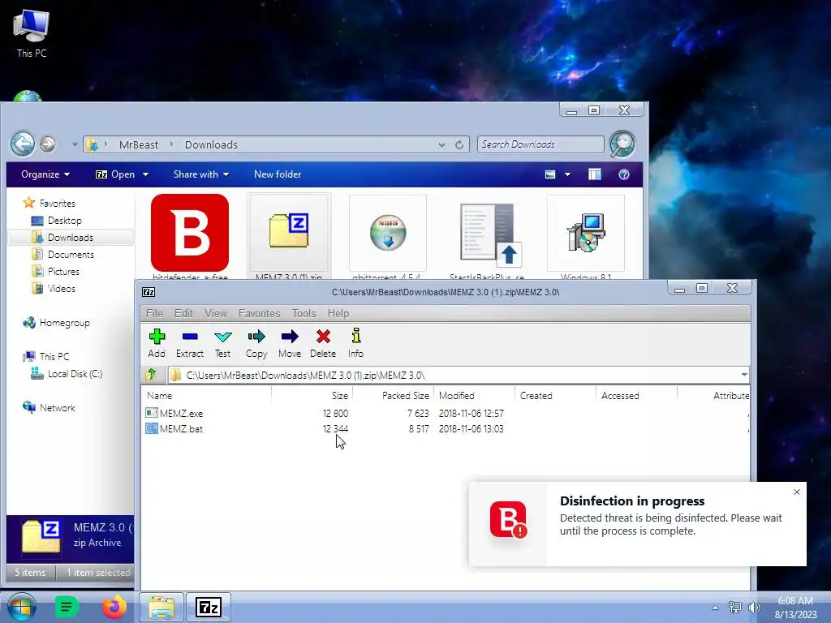Image resolution: width=831 pixels, height=623 pixels.
Task: Go up one folder level in 7-Zip
Action: click(152, 375)
